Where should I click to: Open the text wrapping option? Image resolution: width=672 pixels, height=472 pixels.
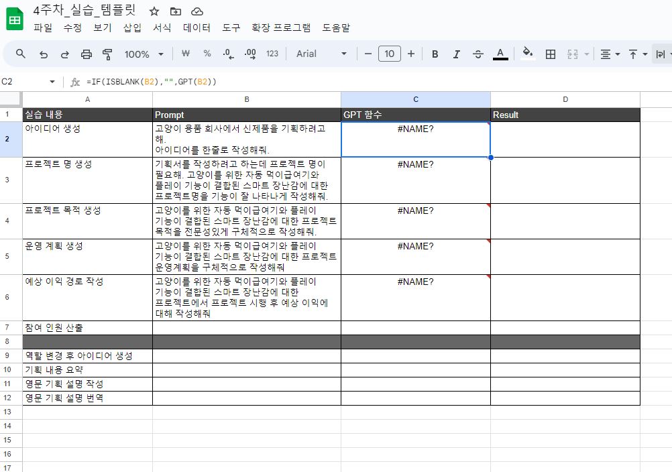click(662, 54)
